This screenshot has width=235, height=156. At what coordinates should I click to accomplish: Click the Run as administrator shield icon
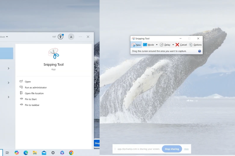point(21,87)
